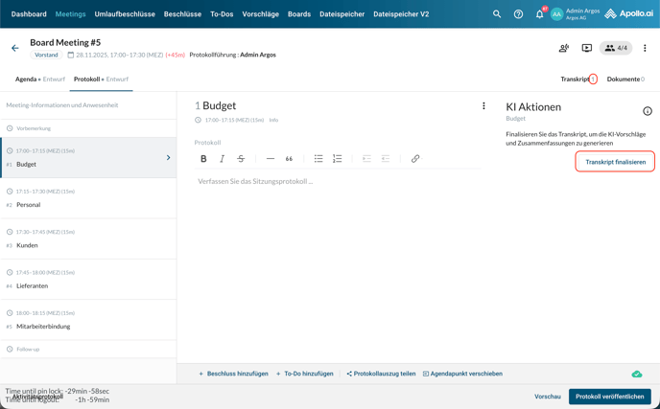Viewport: 660px width, 409px height.
Task: Click the search magnifier icon
Action: point(497,14)
